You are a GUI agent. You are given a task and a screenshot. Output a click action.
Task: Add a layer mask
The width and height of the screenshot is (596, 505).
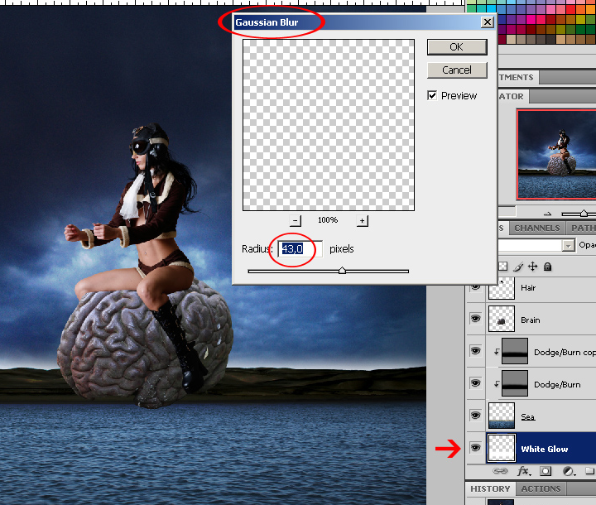pos(546,471)
